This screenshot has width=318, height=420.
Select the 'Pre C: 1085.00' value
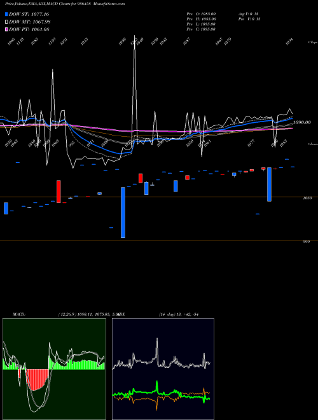coord(201,29)
